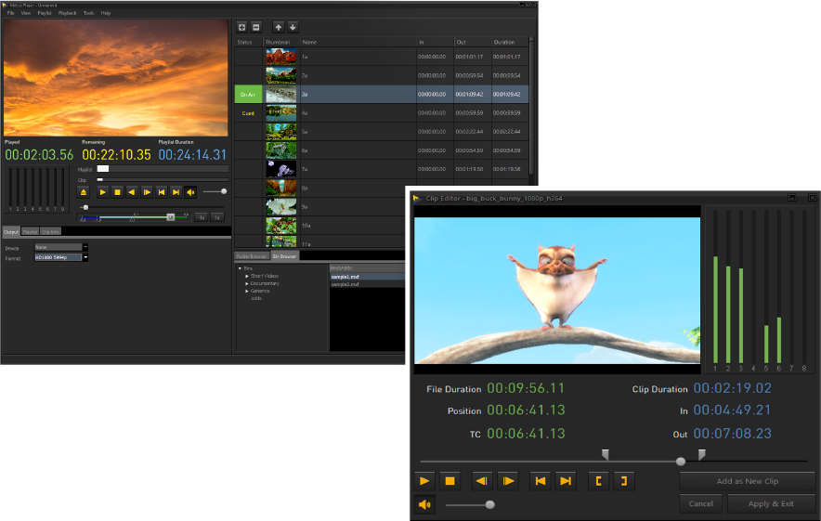Screen dimensions: 821x521
Task: Select playlist clip thumbnail 1a
Action: click(x=281, y=57)
